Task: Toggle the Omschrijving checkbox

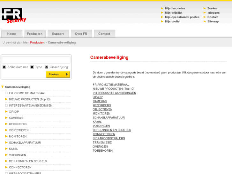Action: click(46, 67)
